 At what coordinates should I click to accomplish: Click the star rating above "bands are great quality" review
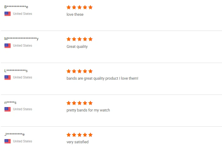pyautogui.click(x=79, y=71)
